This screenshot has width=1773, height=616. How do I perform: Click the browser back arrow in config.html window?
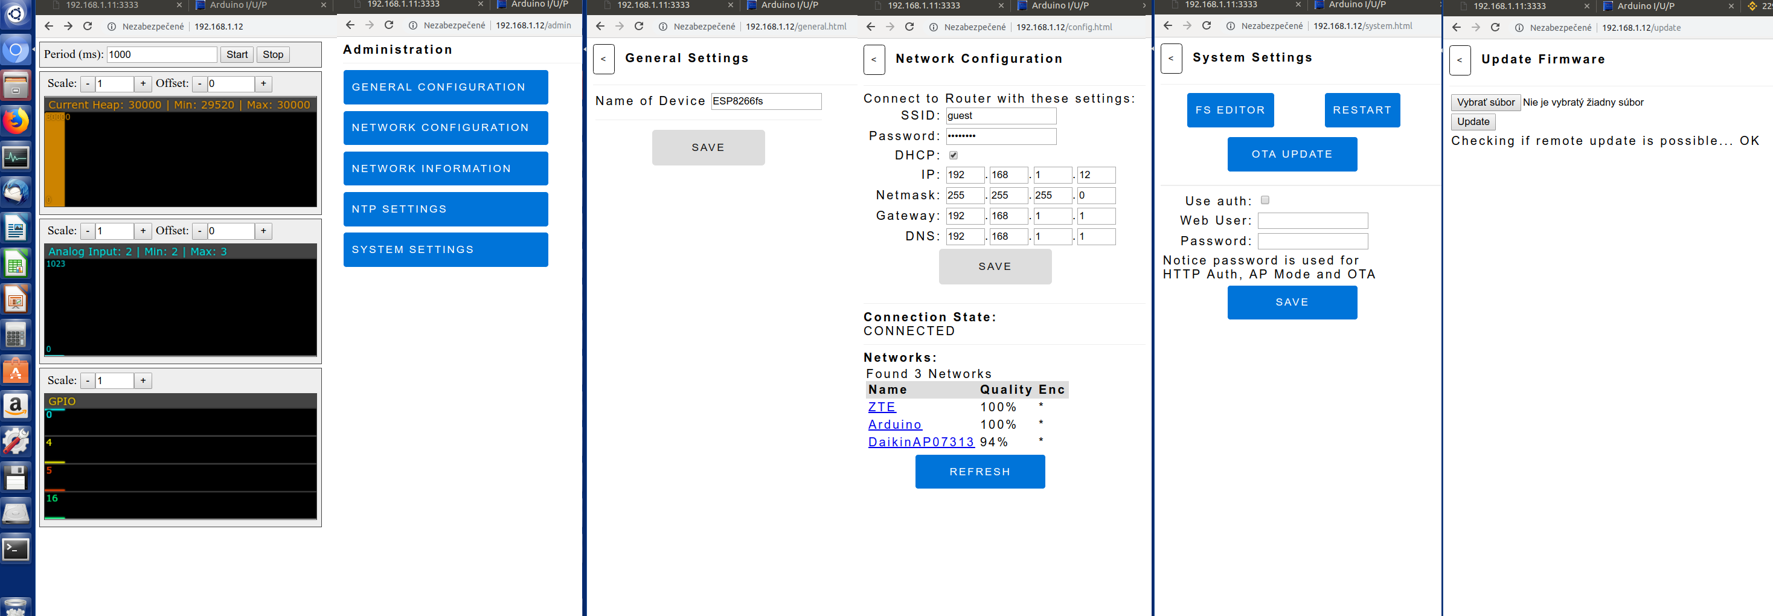click(871, 27)
